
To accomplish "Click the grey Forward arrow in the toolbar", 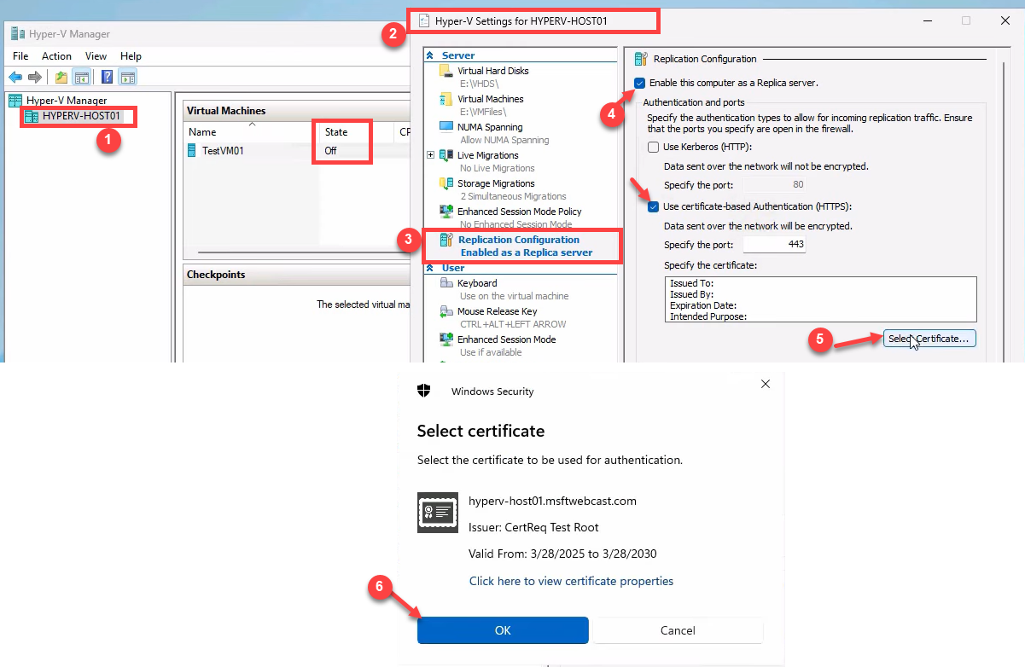I will 35,78.
